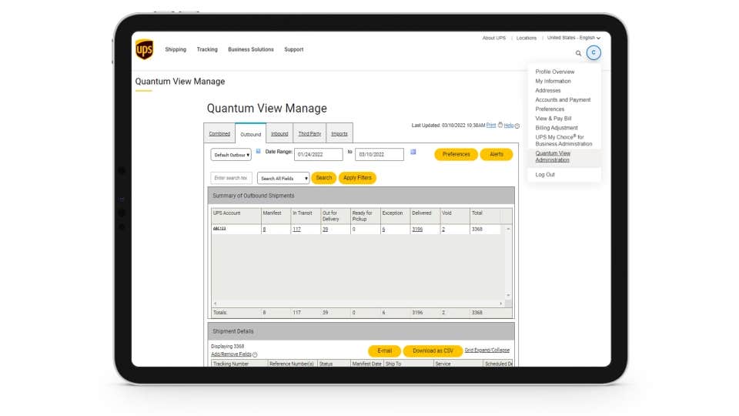Switch to the Inbound tab
This screenshot has width=739, height=416.
tap(279, 134)
